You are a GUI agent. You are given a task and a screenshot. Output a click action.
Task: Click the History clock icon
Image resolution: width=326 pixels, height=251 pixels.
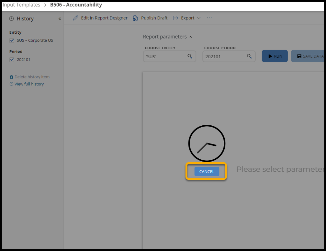click(x=11, y=19)
